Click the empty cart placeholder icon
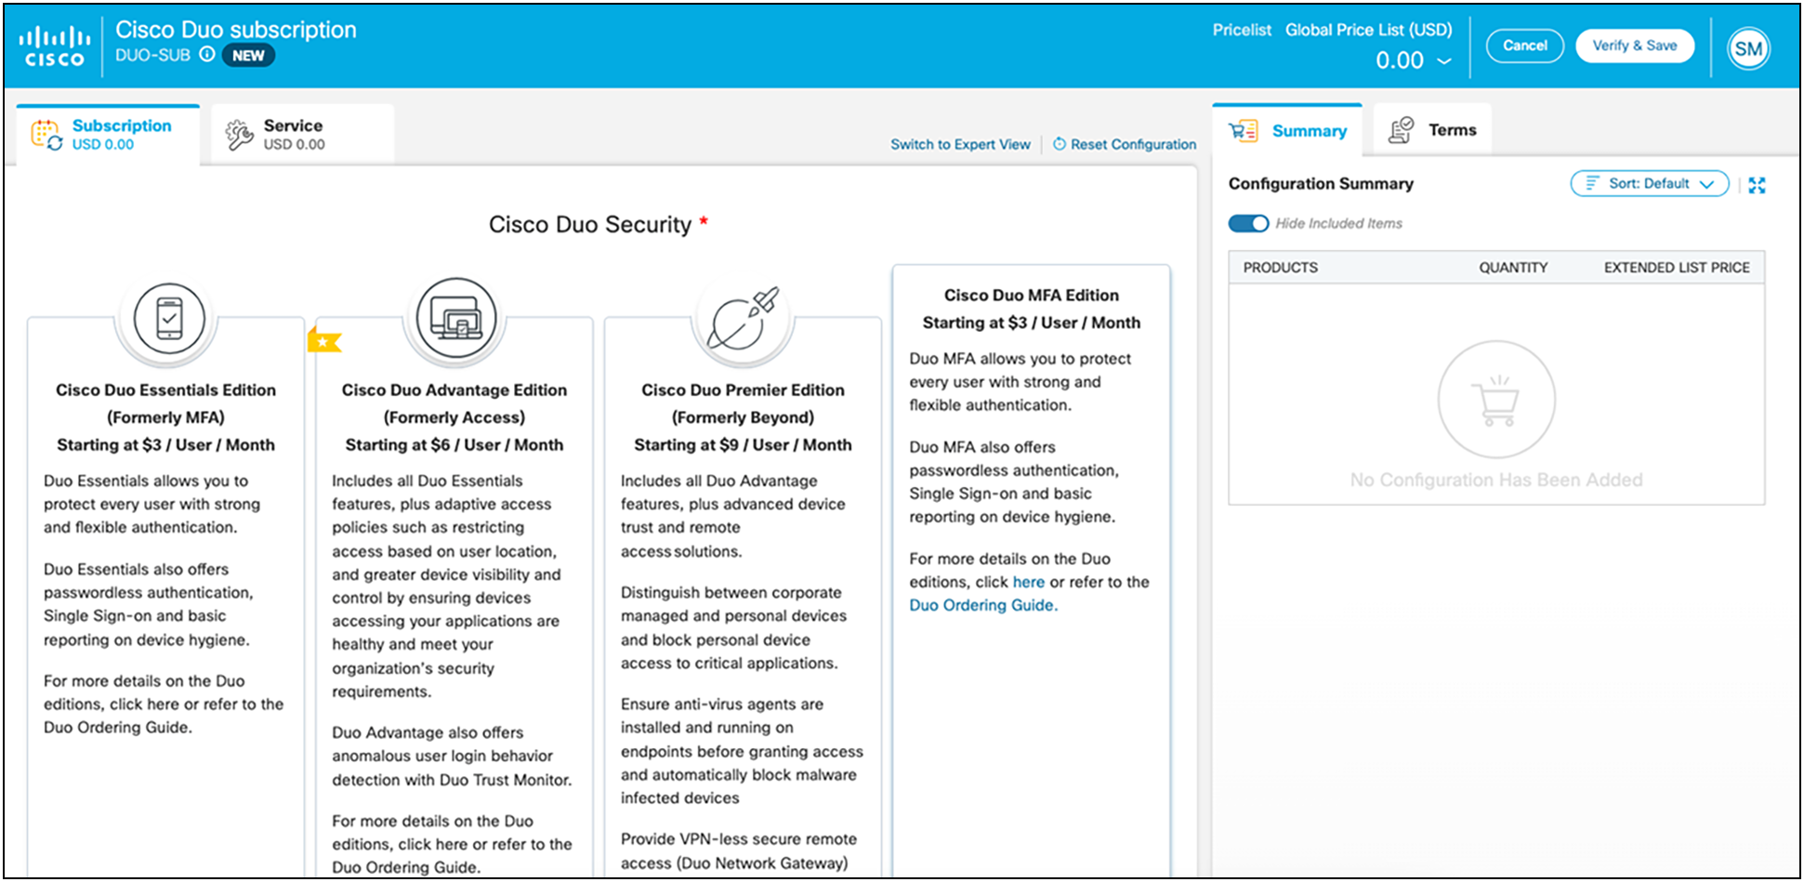Screen dimensions: 1804x882 click(1496, 400)
